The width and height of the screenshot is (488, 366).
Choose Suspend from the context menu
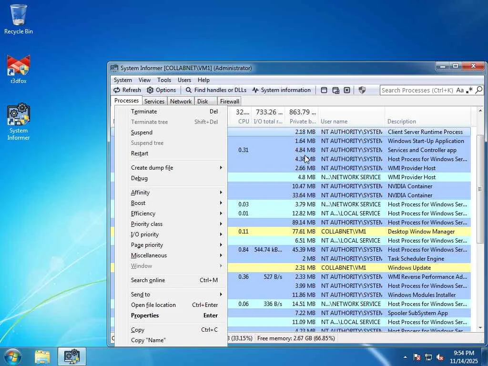171,132
